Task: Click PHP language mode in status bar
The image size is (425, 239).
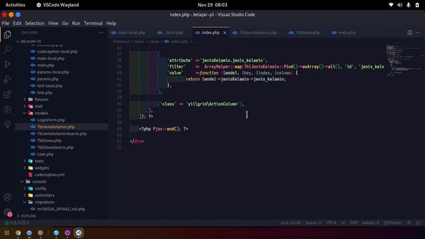Action: pos(354,223)
